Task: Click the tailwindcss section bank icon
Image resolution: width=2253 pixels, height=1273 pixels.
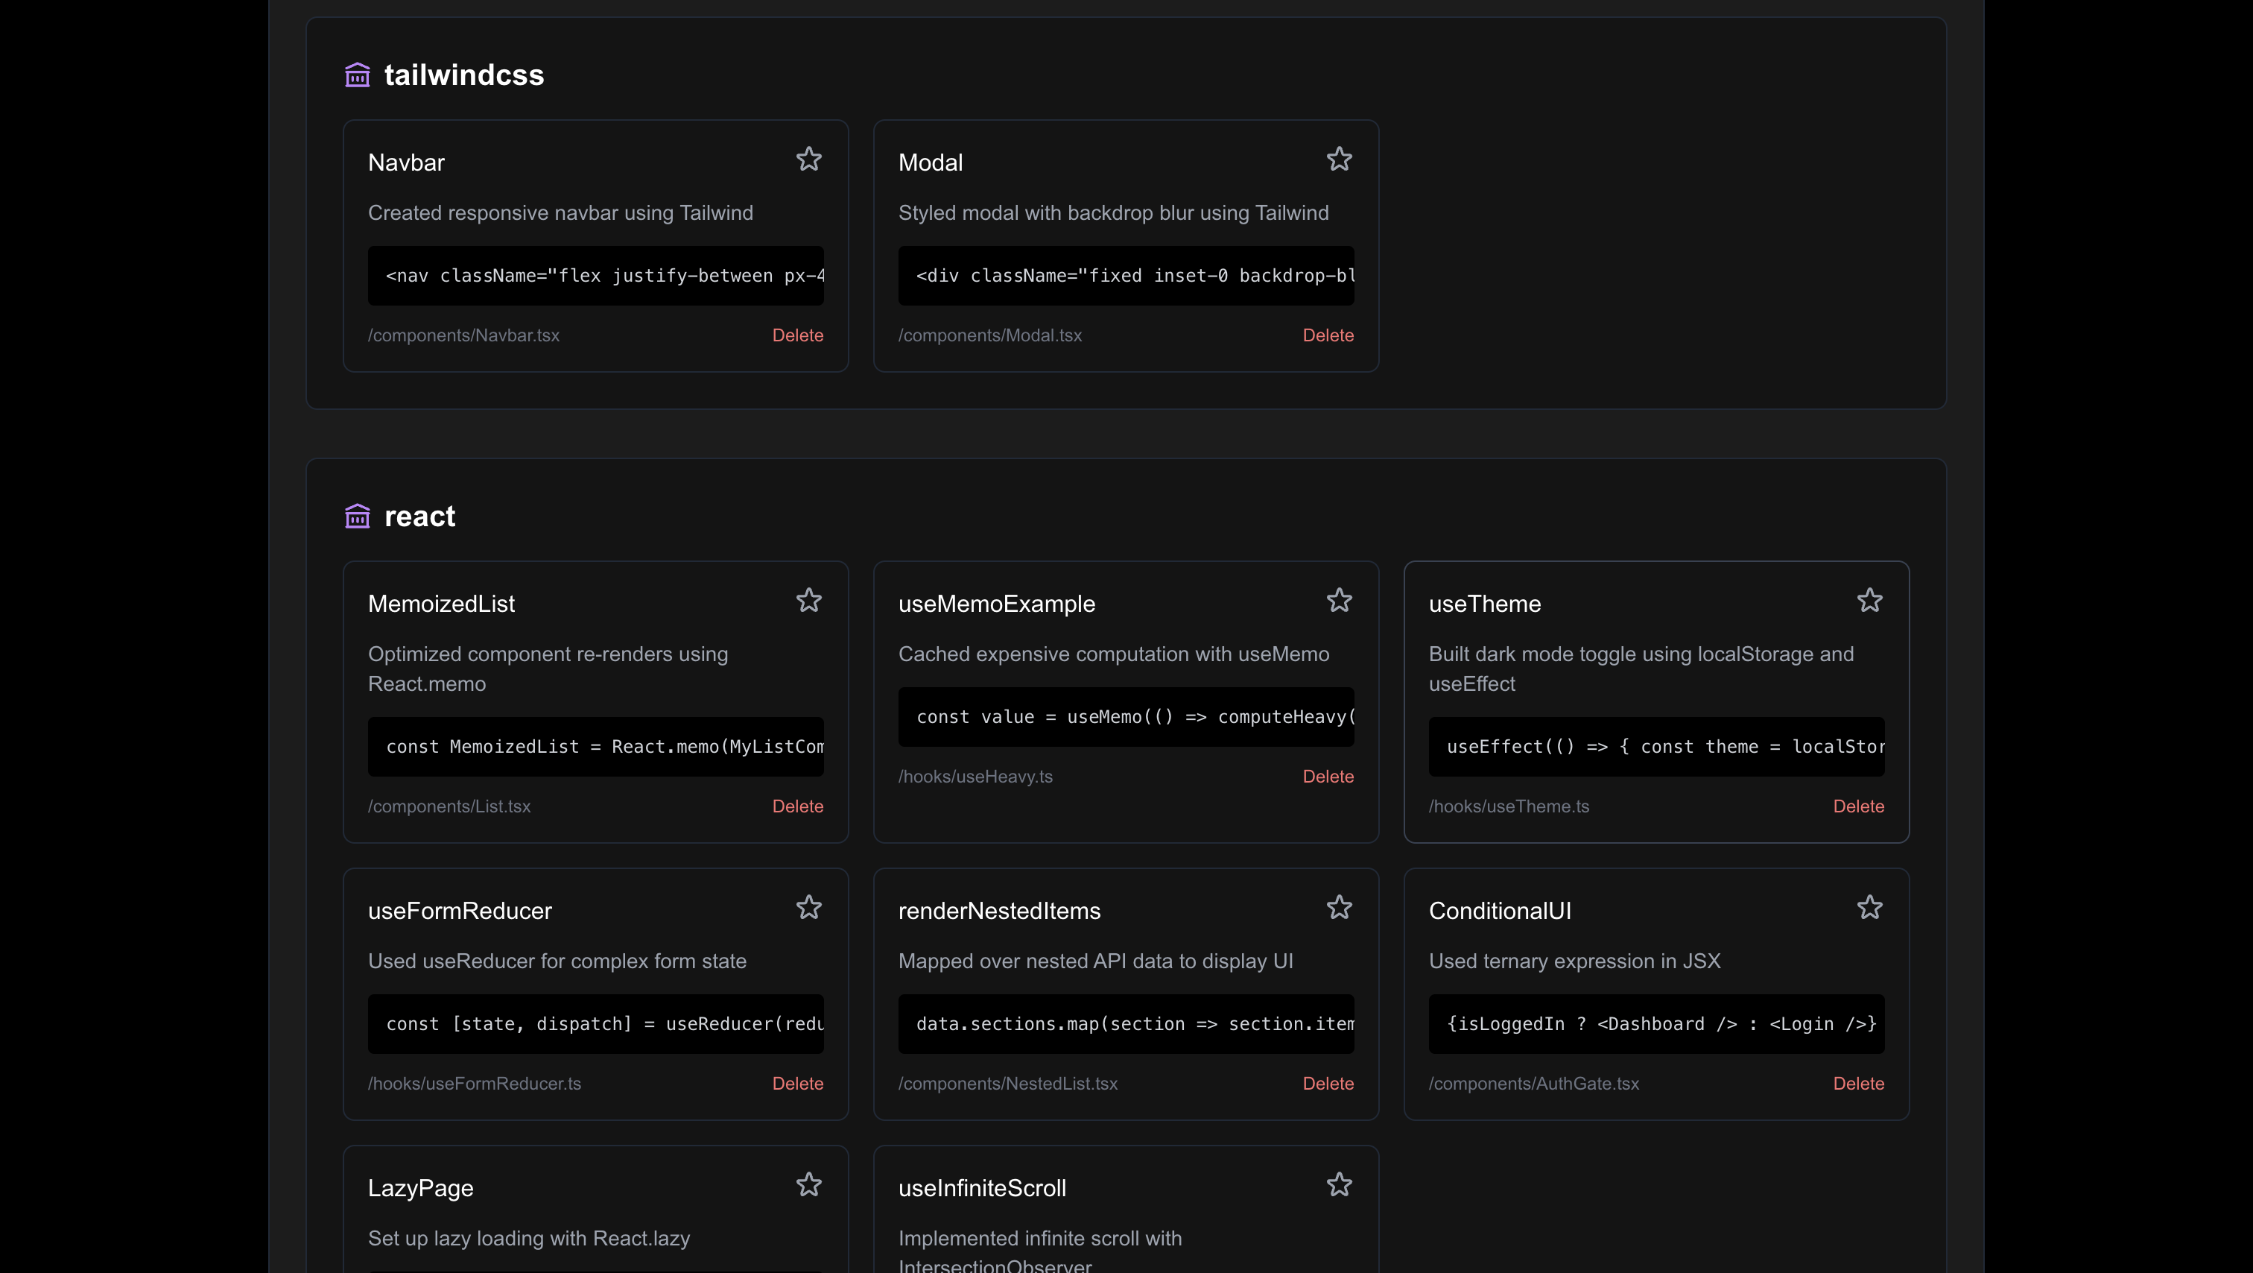Action: [x=357, y=75]
